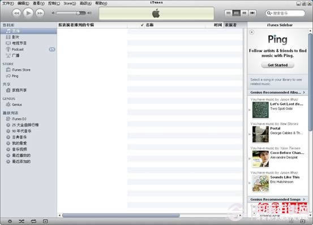This screenshot has height=225, width=313.
Task: Open the 控制(C) menu
Action: [54, 3]
